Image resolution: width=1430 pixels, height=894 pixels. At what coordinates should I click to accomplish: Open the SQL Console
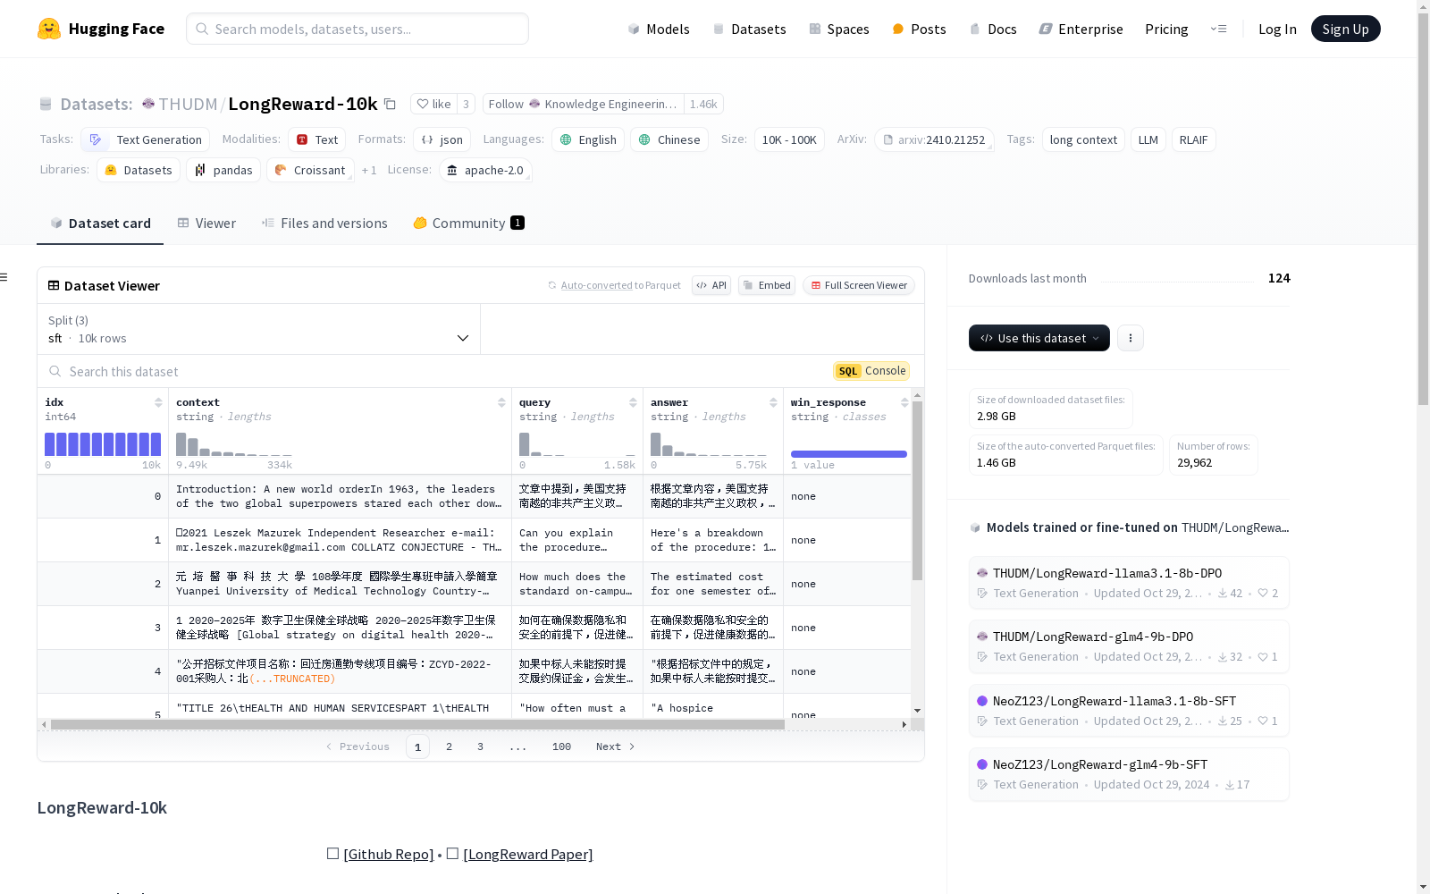871,371
